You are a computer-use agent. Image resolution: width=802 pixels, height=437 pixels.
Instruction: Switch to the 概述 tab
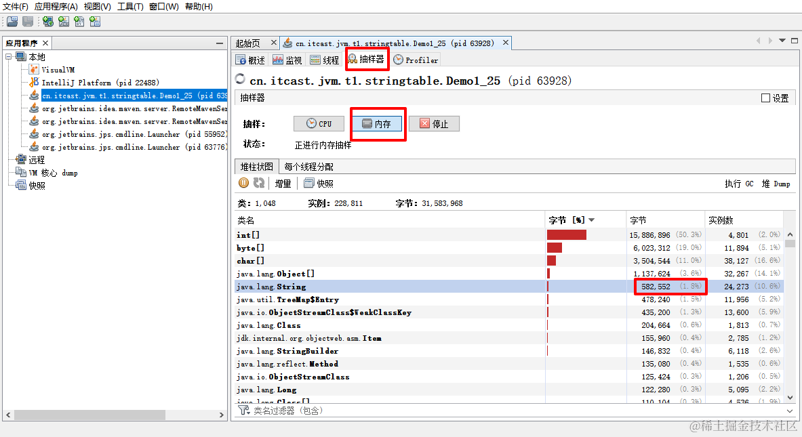[251, 60]
